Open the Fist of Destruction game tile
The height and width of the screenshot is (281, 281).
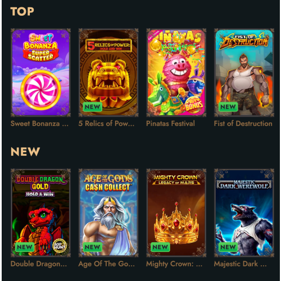244,72
